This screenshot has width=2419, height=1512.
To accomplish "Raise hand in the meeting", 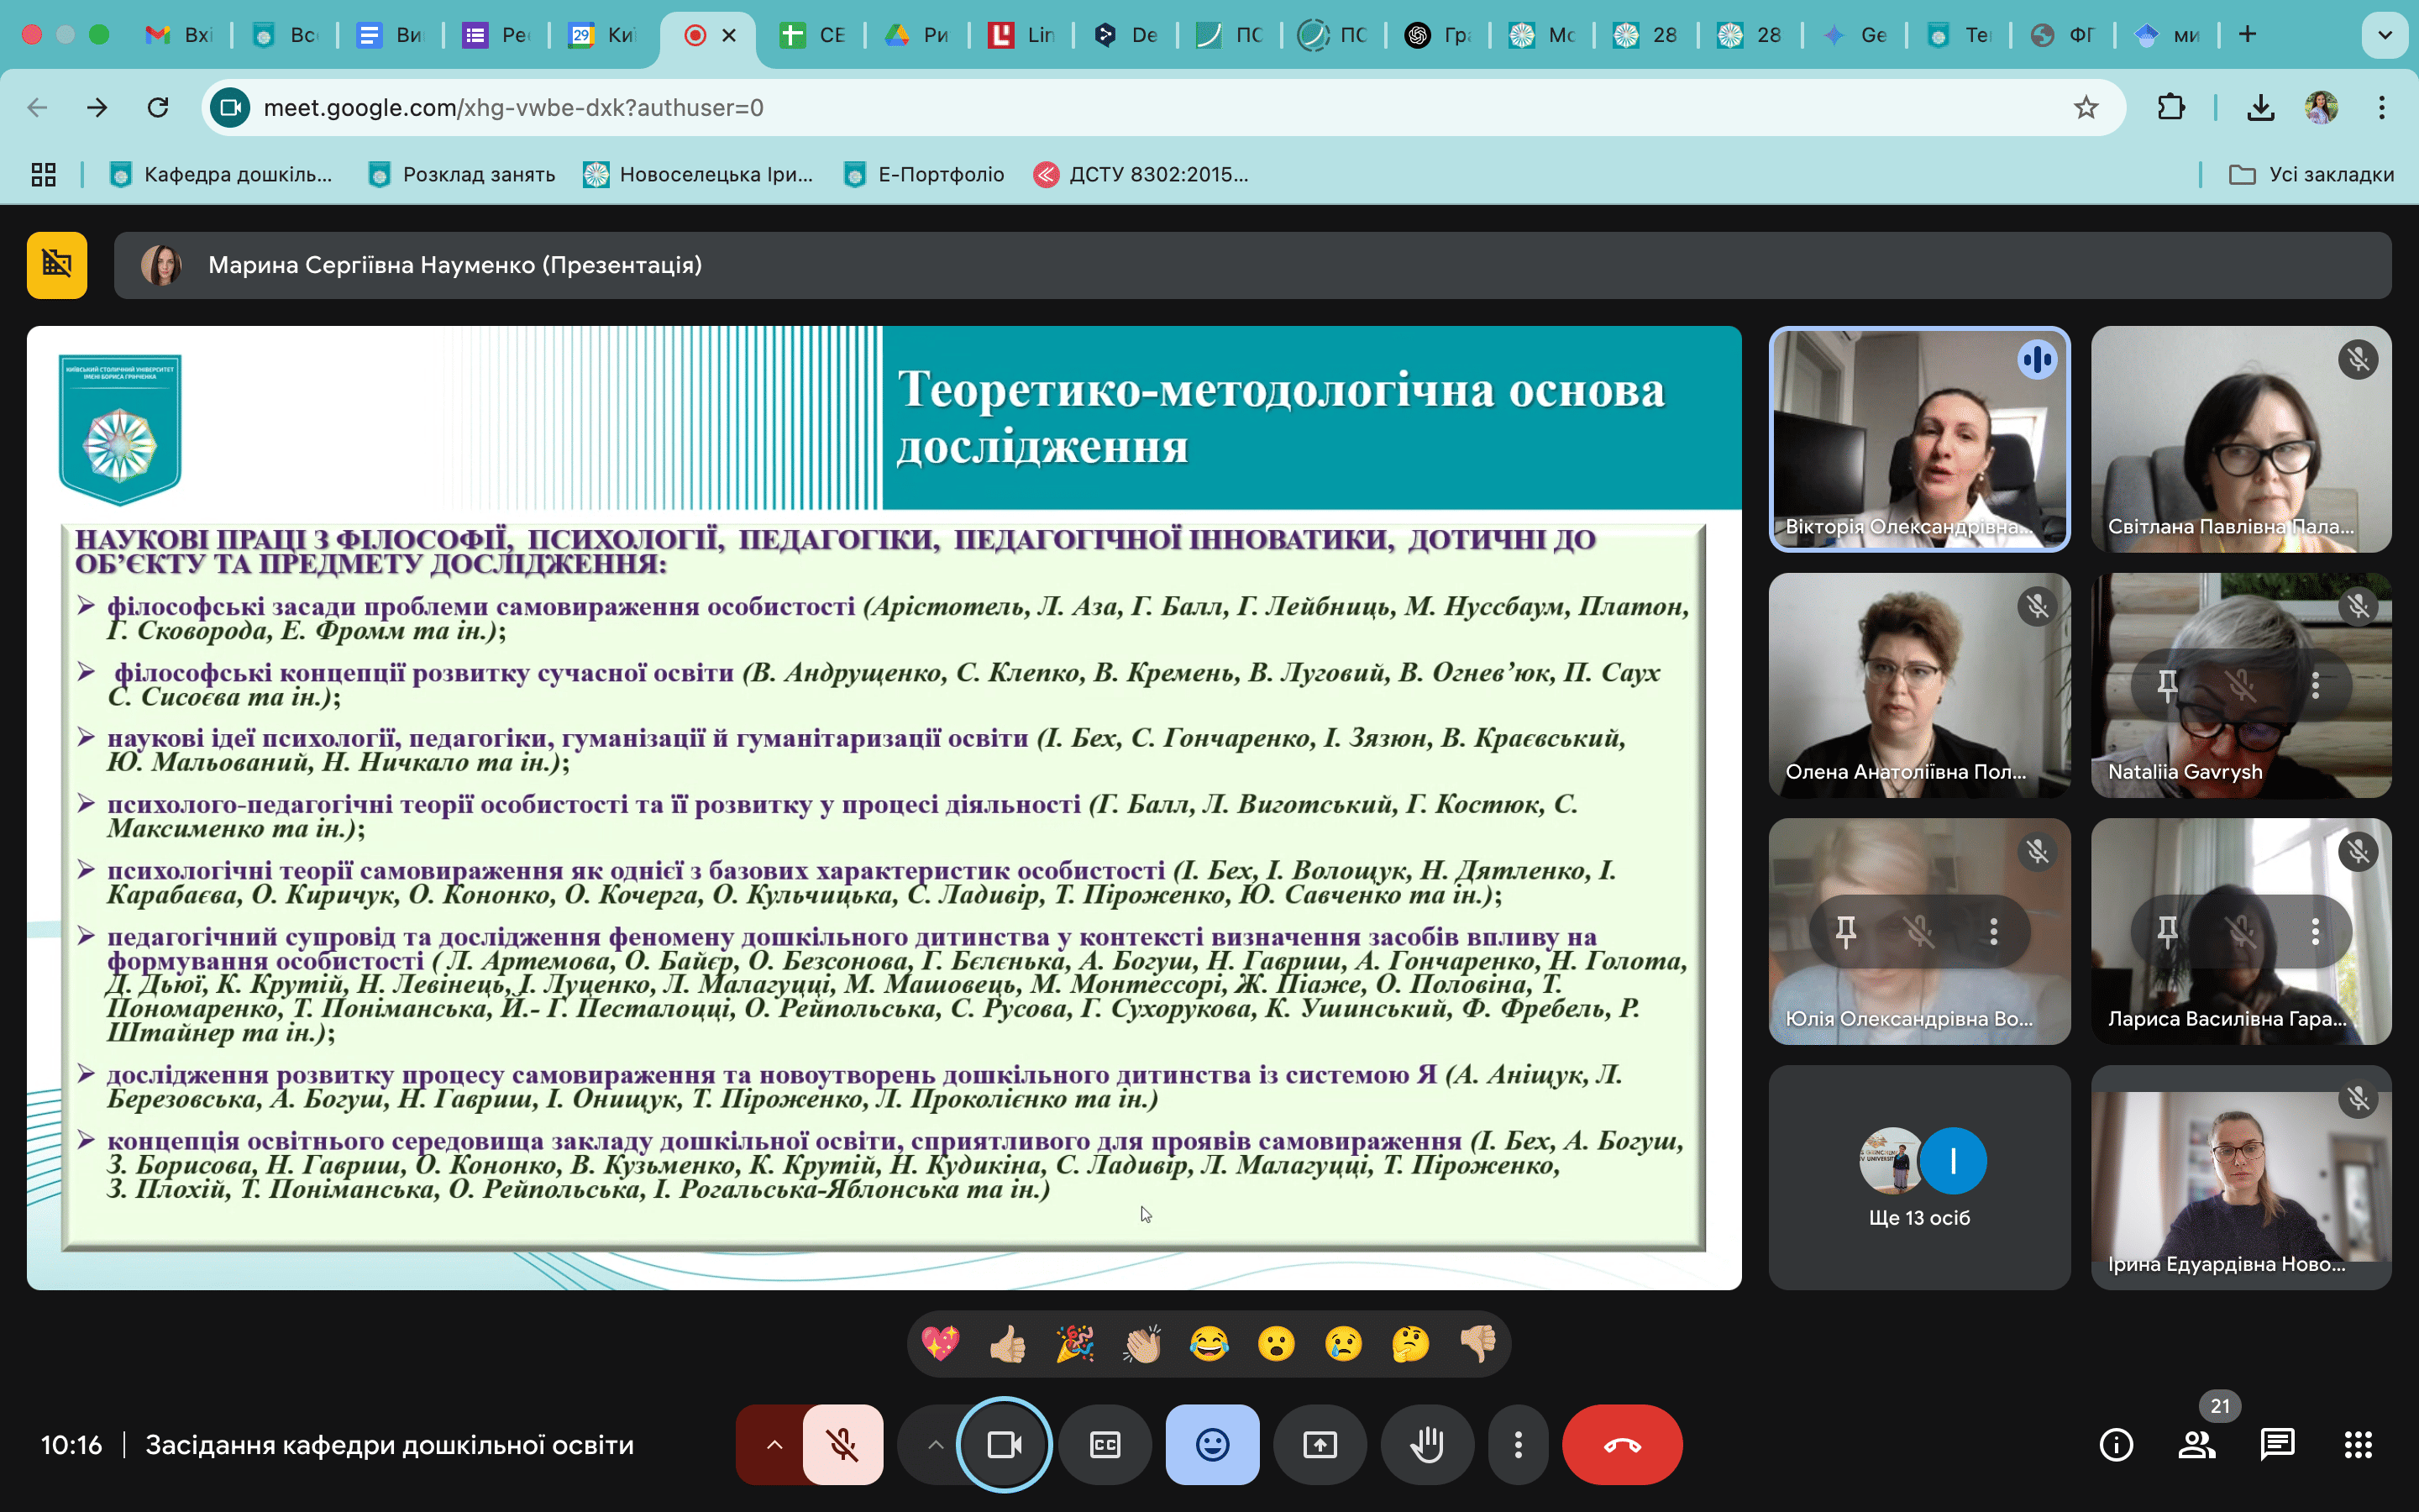I will (x=1426, y=1445).
